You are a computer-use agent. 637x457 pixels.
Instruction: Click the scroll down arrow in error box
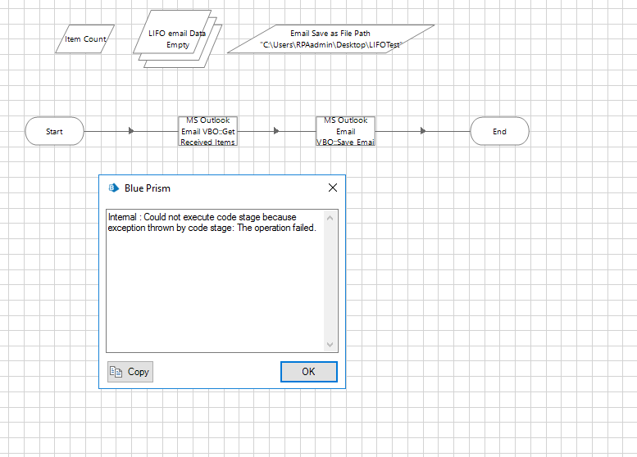click(330, 345)
